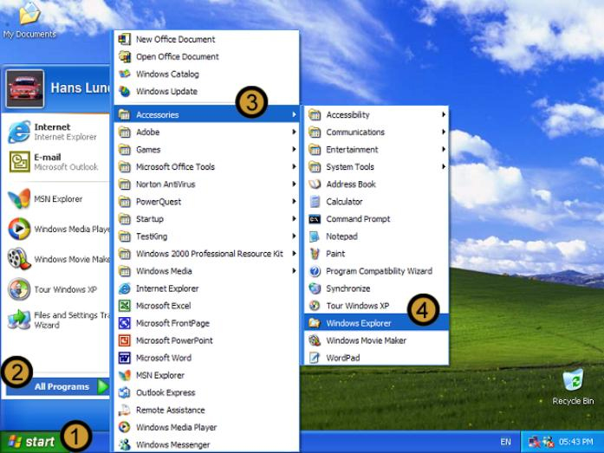Image resolution: width=604 pixels, height=453 pixels.
Task: Click the network connection tray icon
Action: click(x=534, y=442)
